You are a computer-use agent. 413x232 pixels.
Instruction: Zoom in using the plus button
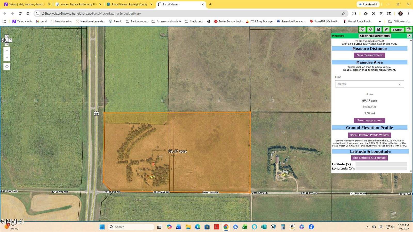pyautogui.click(x=7, y=51)
